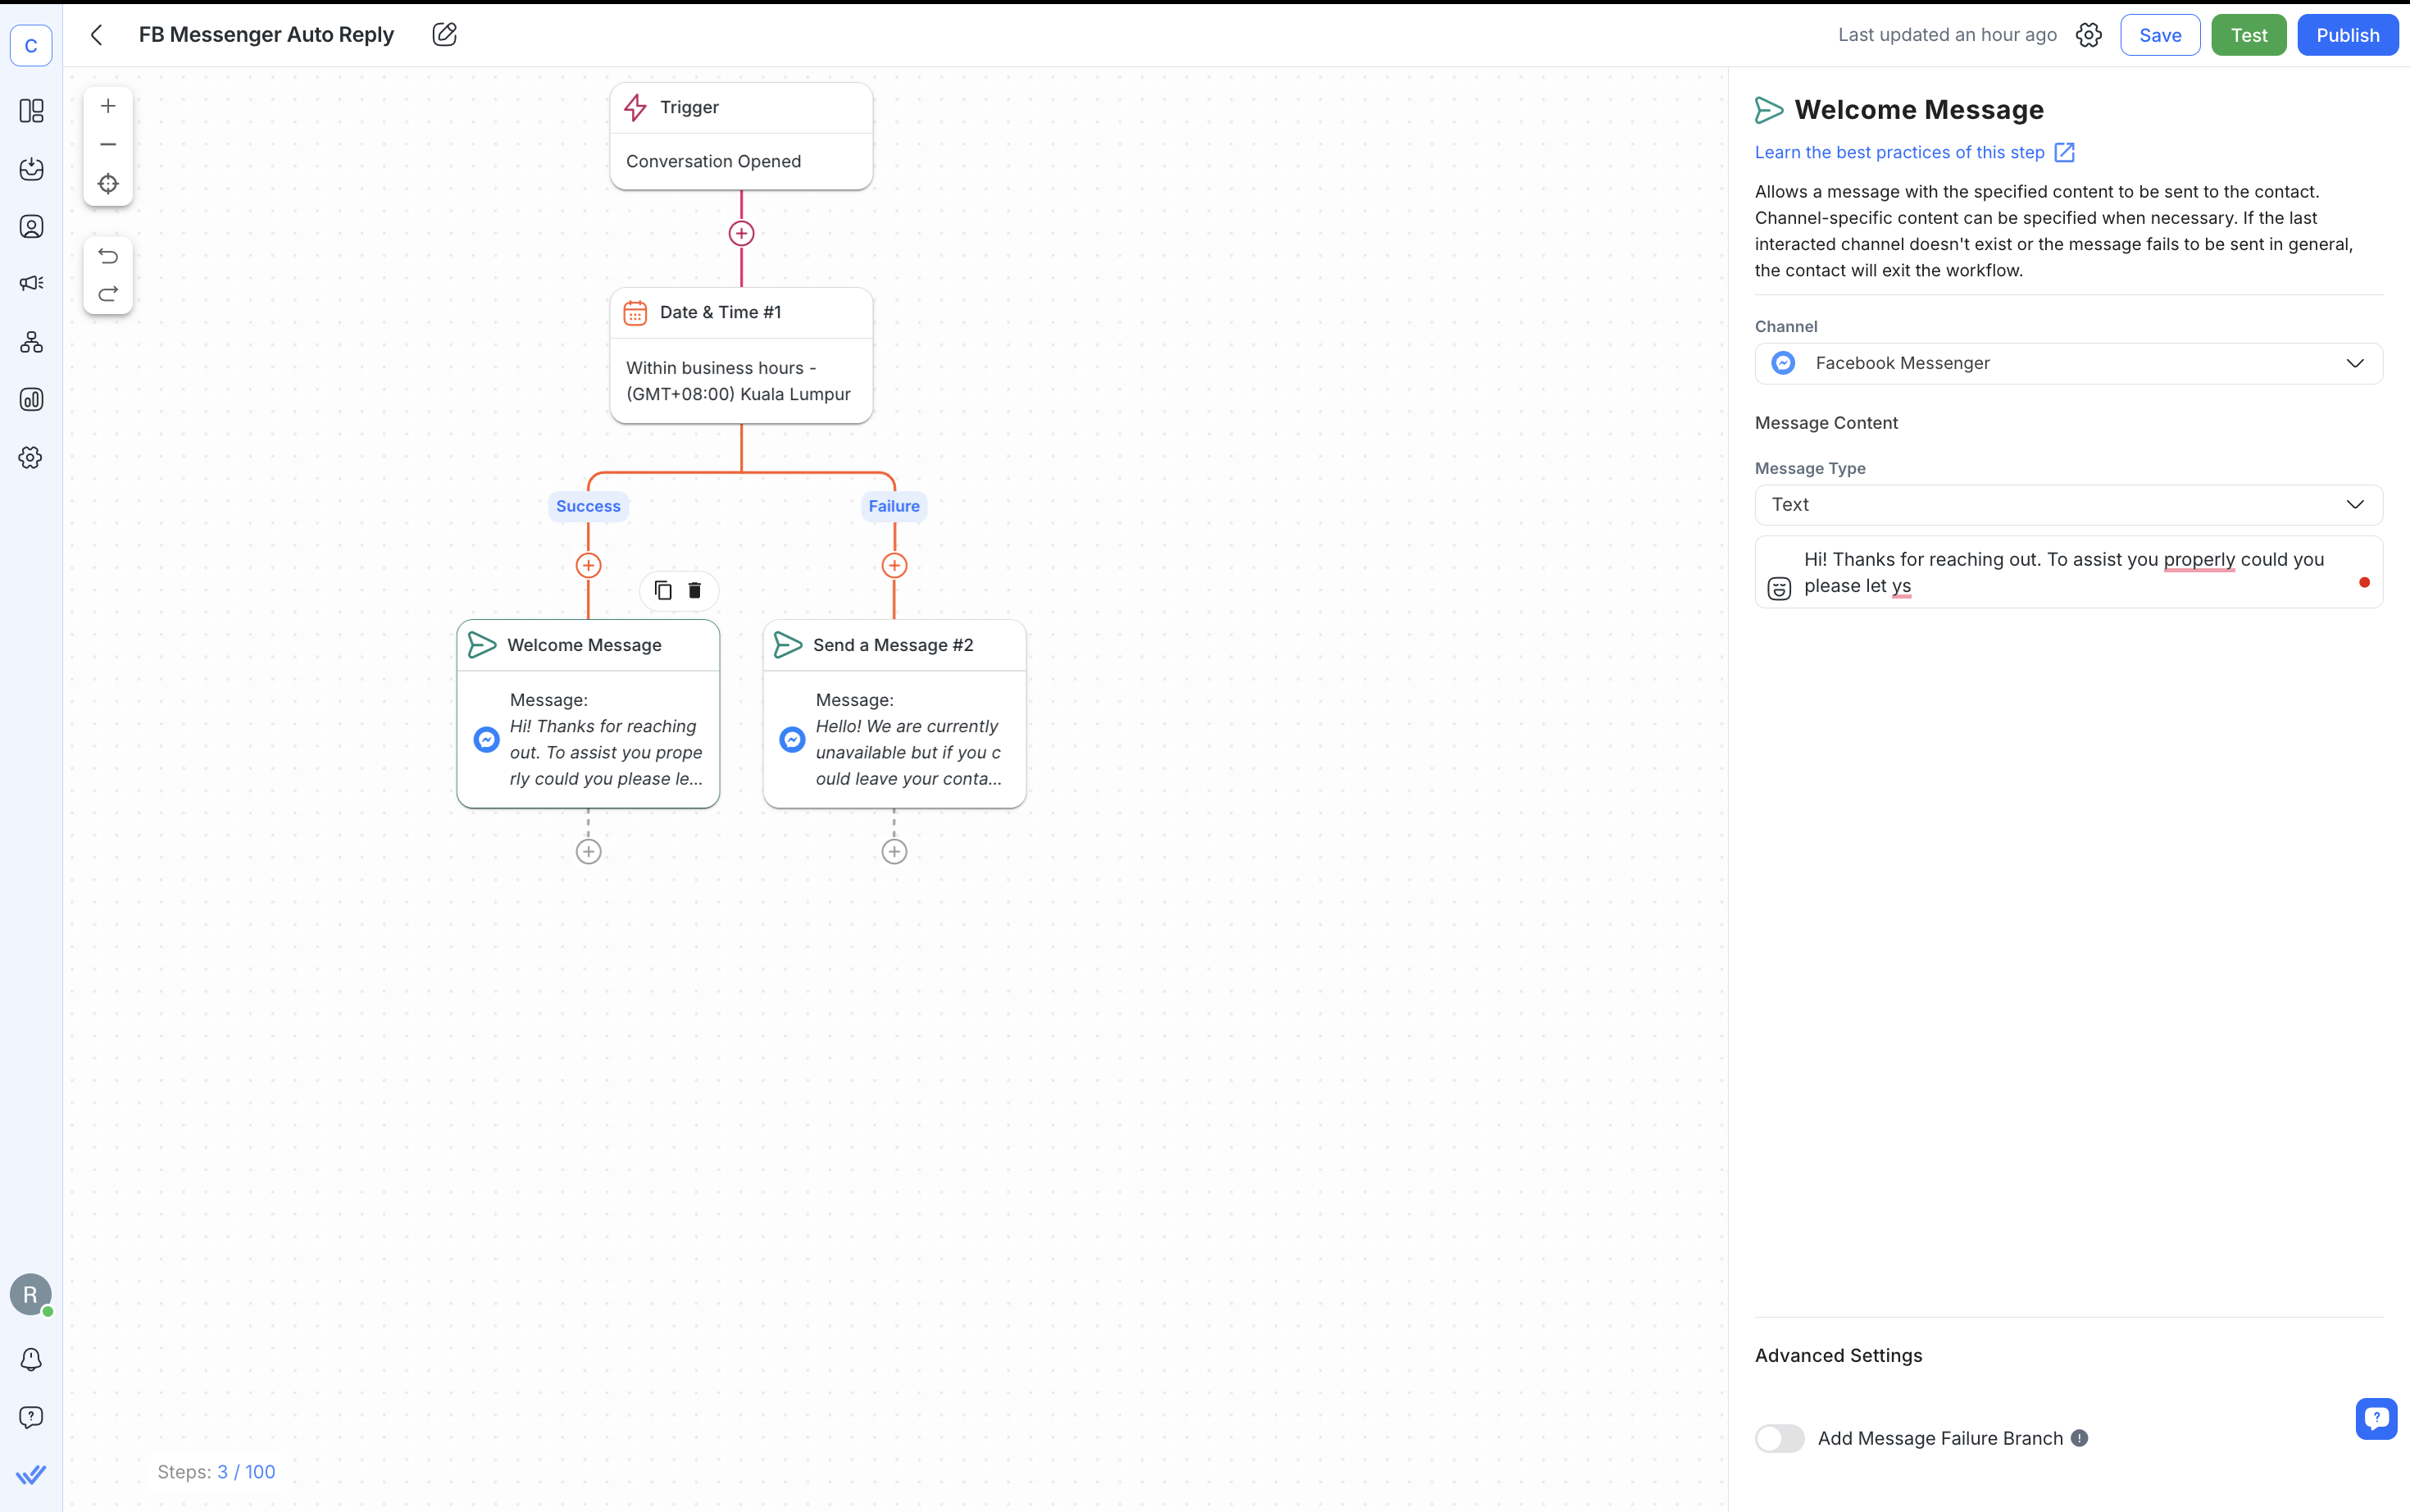This screenshot has height=1512, width=2410.
Task: Click the Publish button
Action: pyautogui.click(x=2347, y=35)
